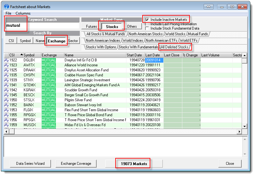Switch to World ETFs tab
The height and width of the screenshot is (176, 255).
pos(189,40)
